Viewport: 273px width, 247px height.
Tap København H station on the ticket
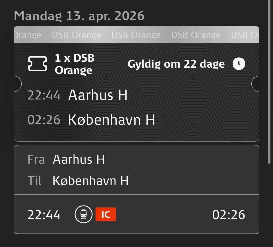point(111,120)
